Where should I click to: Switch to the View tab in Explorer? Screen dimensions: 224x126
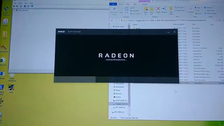coord(135,4)
